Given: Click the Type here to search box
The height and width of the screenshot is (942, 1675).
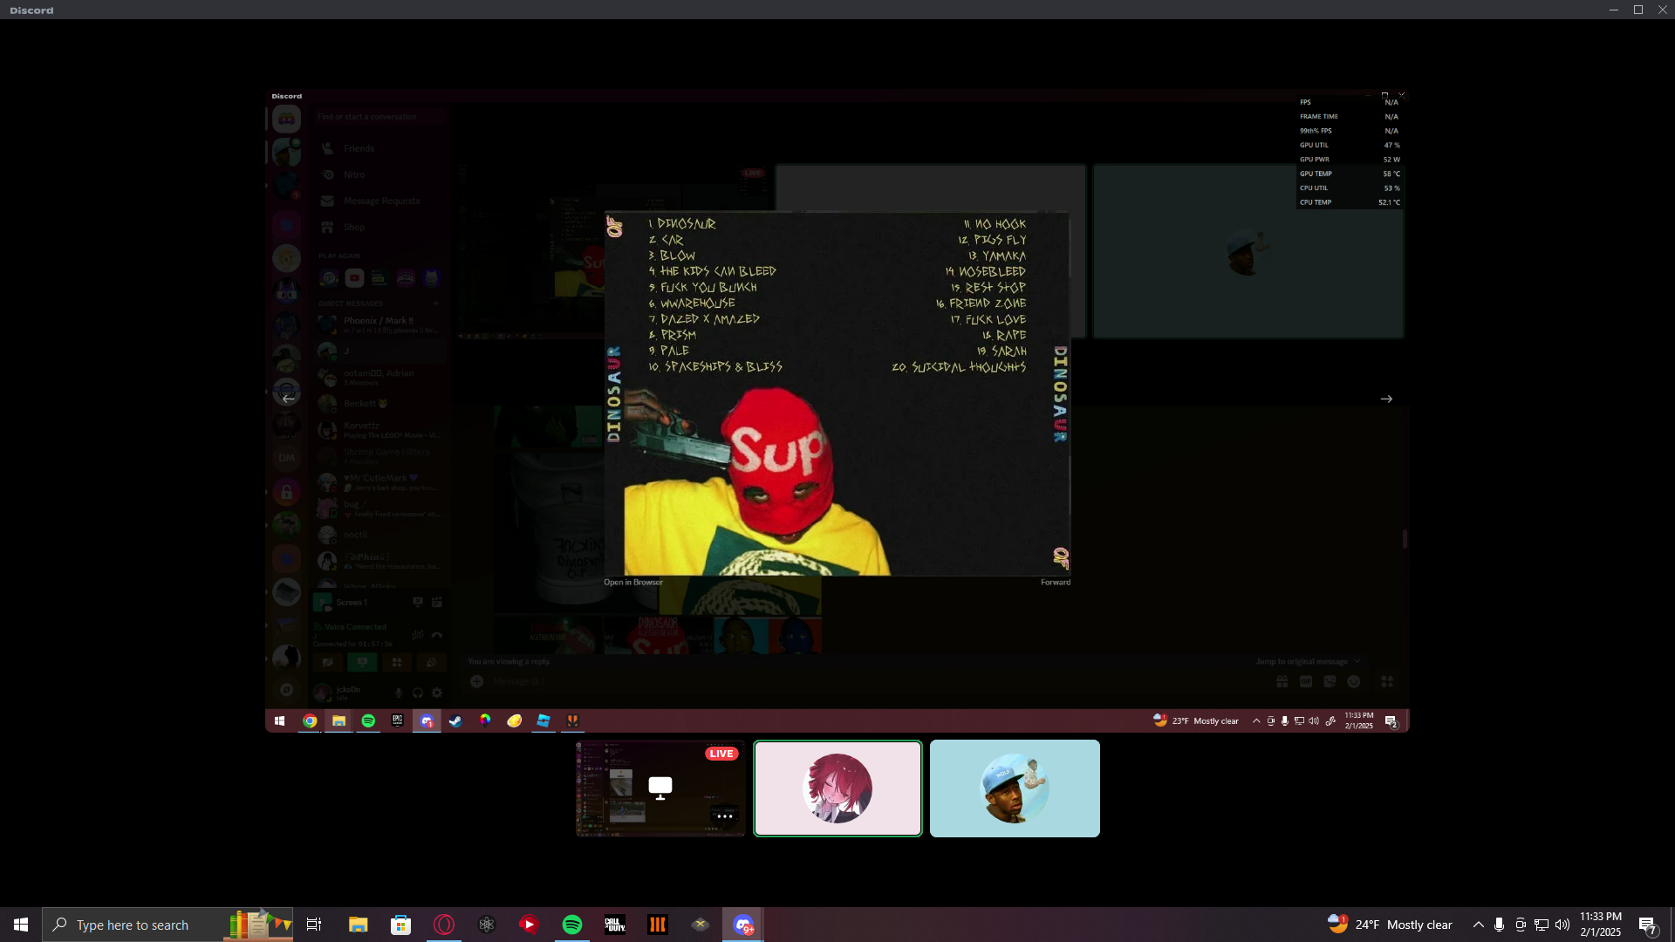Looking at the screenshot, I should tap(133, 925).
